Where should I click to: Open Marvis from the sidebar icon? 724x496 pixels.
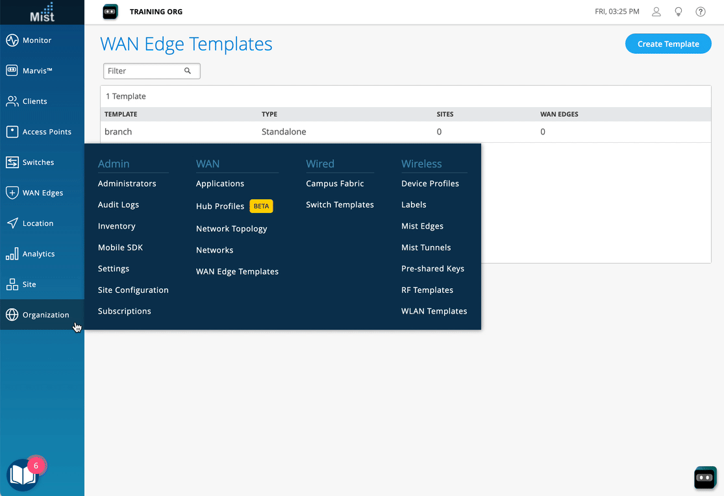(12, 71)
